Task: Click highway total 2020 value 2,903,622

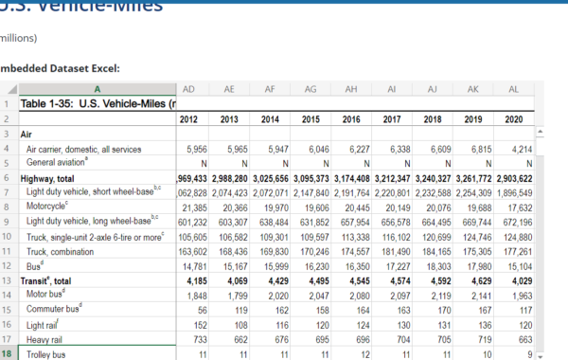Action: pyautogui.click(x=514, y=179)
